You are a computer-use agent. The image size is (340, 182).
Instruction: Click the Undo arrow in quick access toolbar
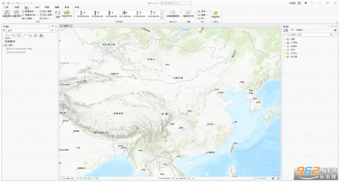point(18,3)
